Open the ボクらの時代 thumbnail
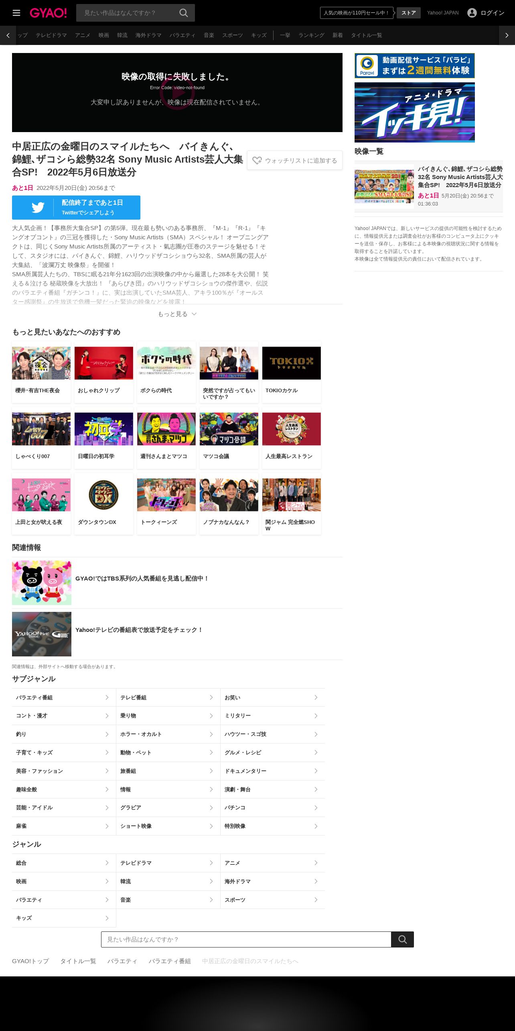The width and height of the screenshot is (515, 1031). pos(166,363)
